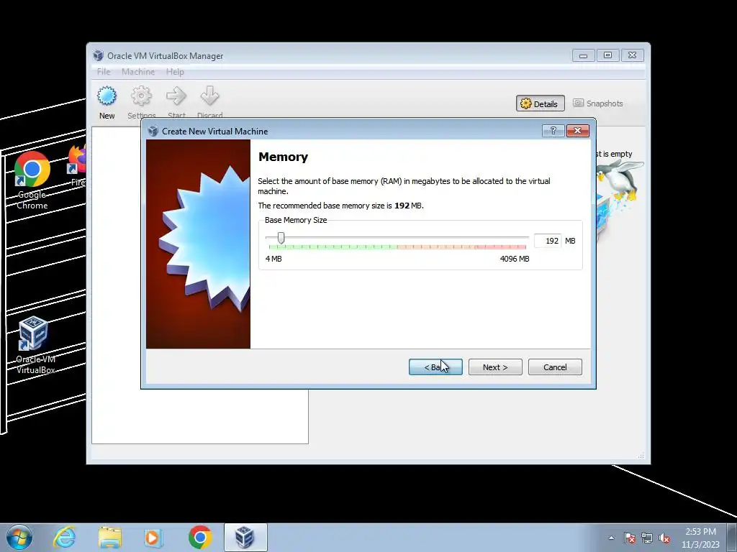Click the Start arrow toolbar icon

(x=176, y=102)
